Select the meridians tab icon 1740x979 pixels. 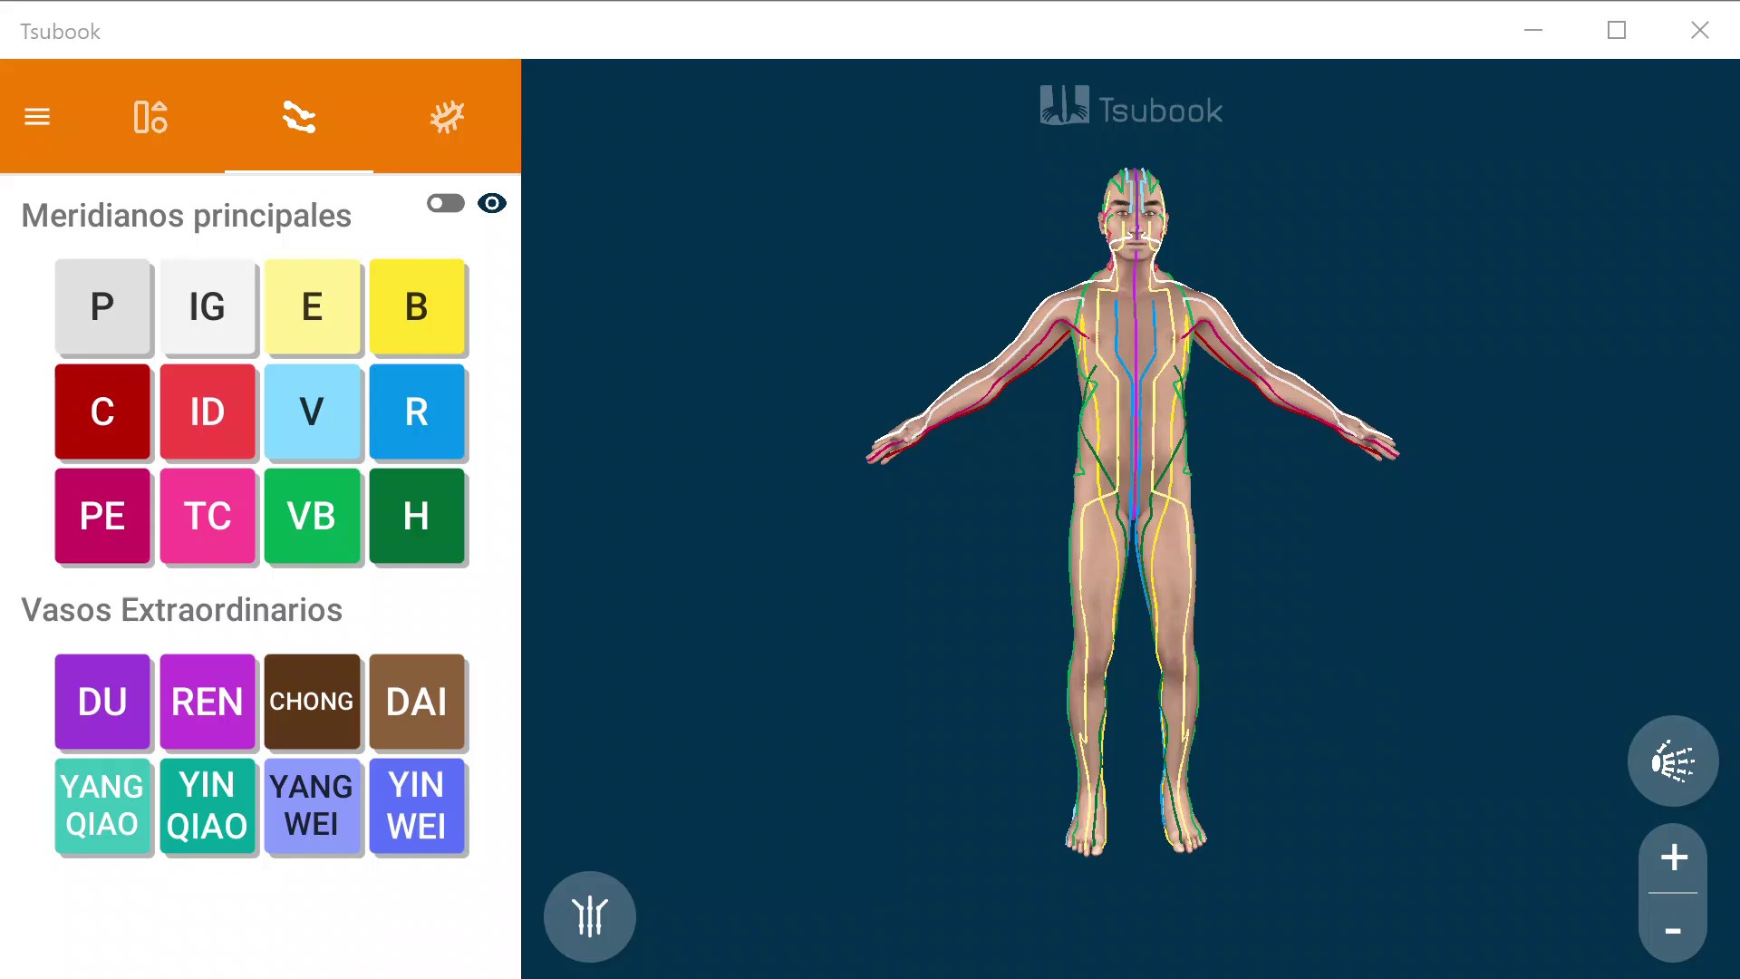(299, 117)
